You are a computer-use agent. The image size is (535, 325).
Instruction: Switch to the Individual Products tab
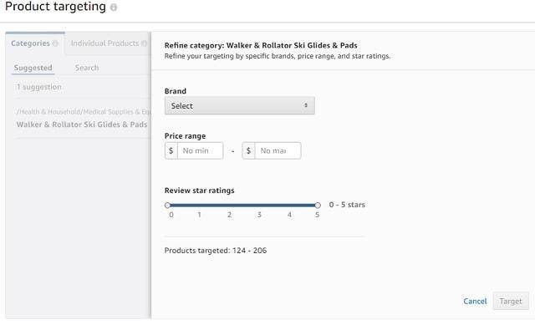point(109,43)
